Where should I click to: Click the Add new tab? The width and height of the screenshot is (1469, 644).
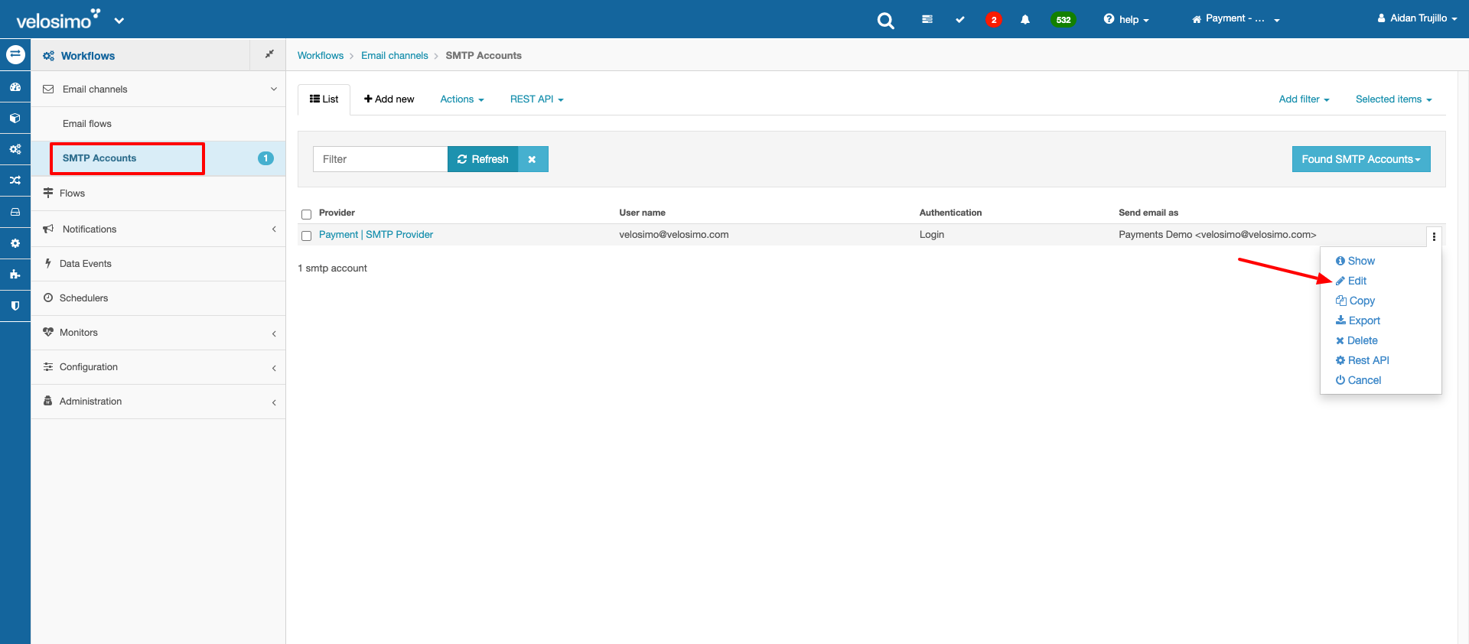click(389, 99)
